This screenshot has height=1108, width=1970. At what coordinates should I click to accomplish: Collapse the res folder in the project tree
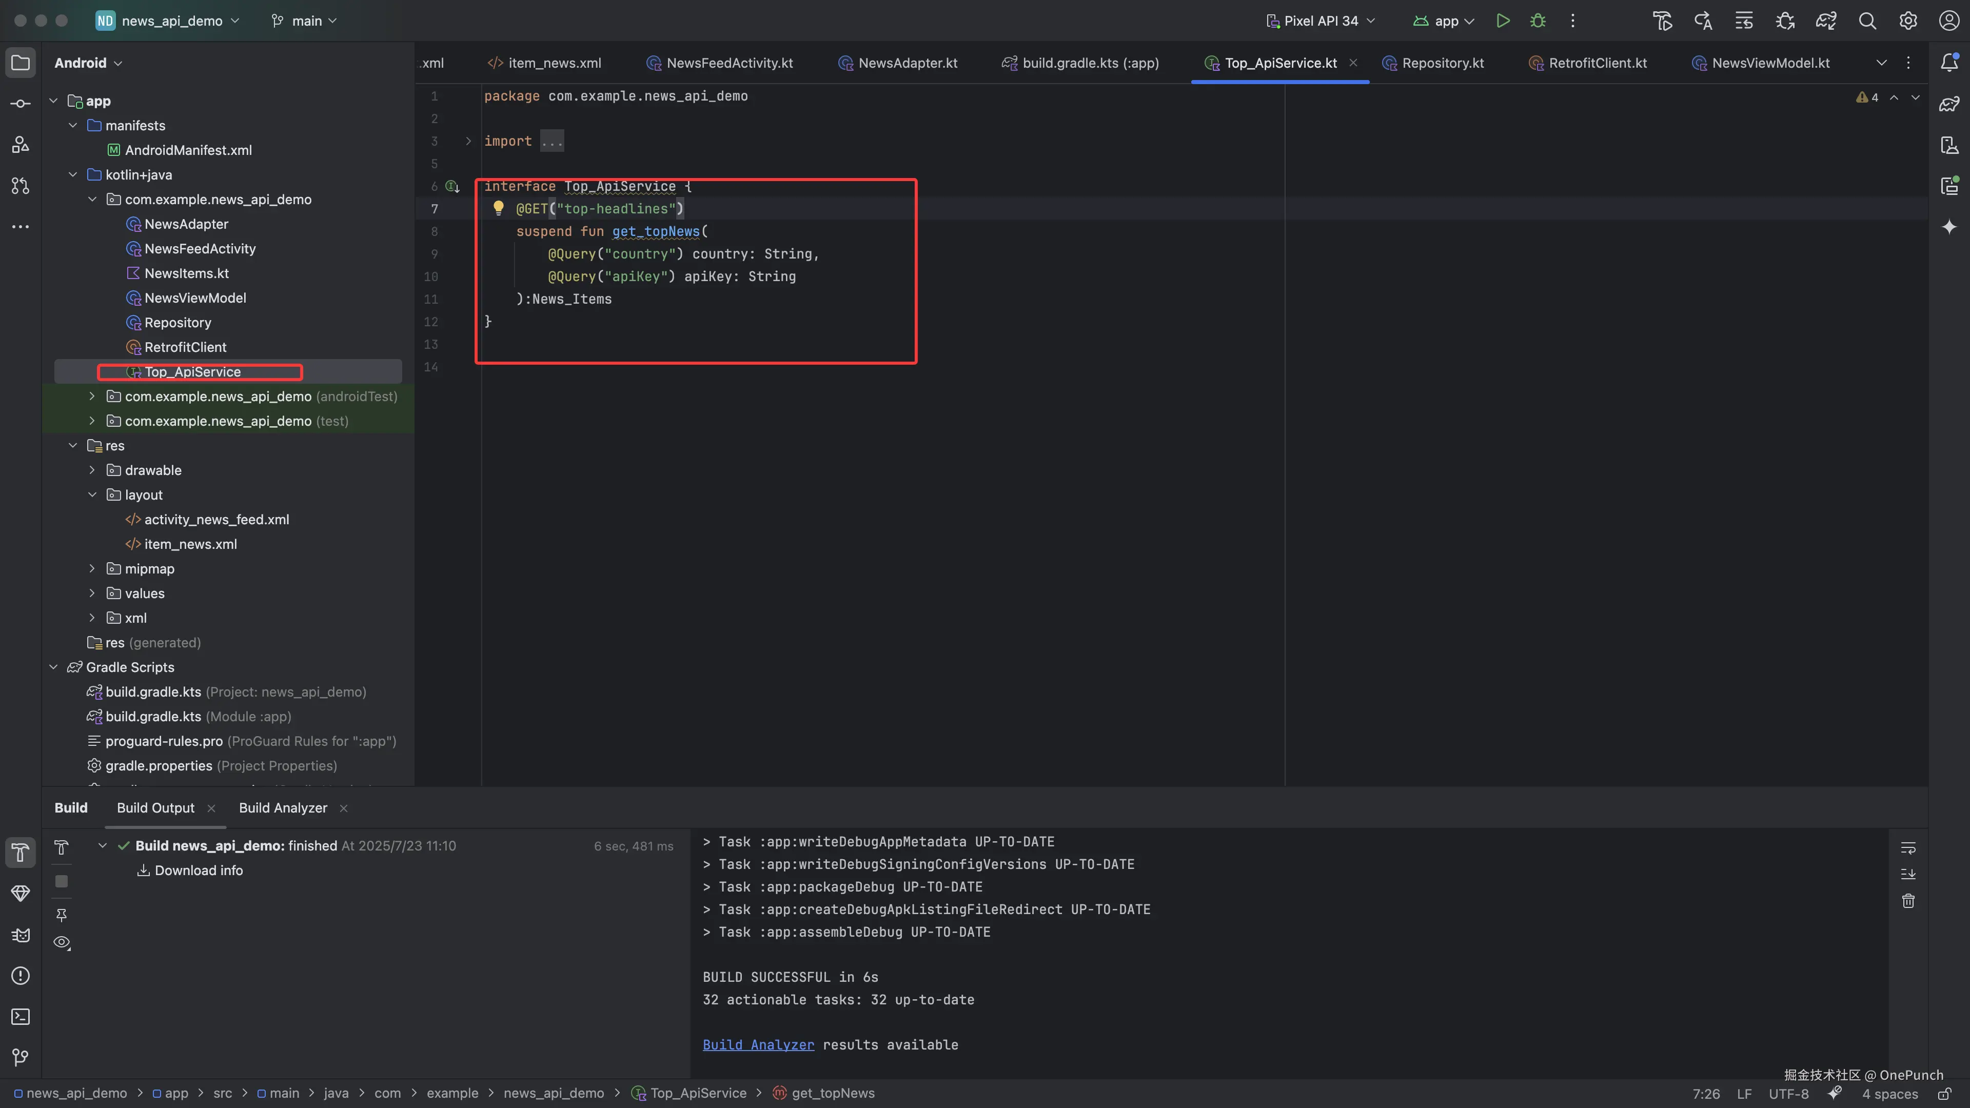tap(73, 446)
